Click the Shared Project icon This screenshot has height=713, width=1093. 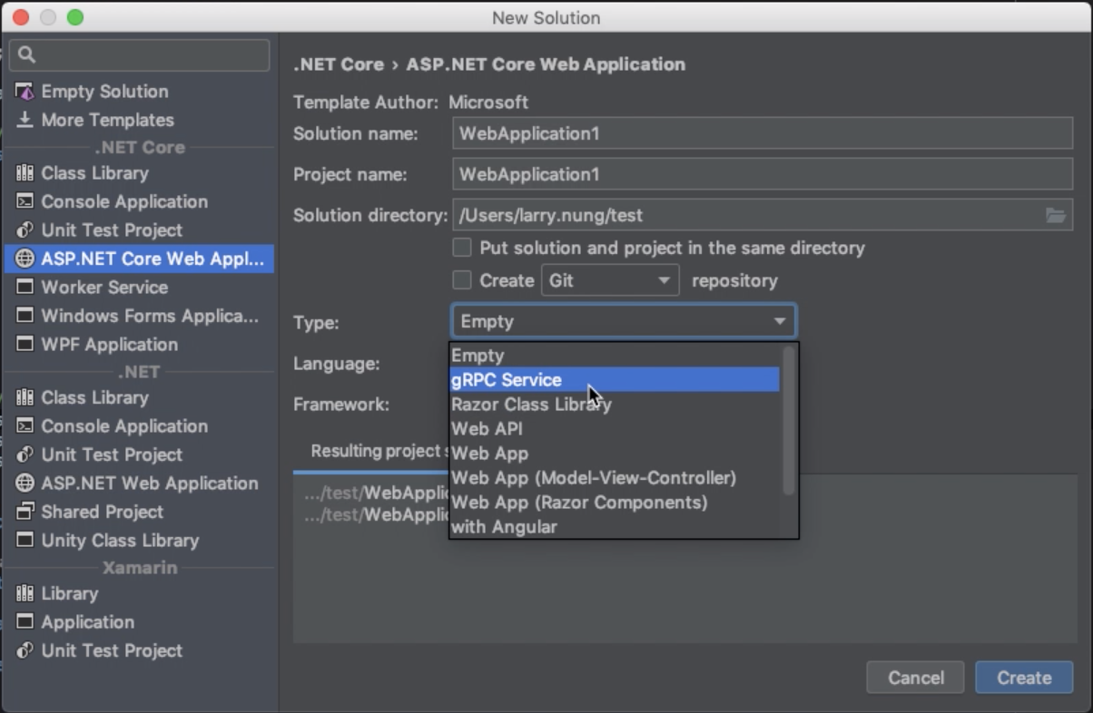pyautogui.click(x=25, y=512)
